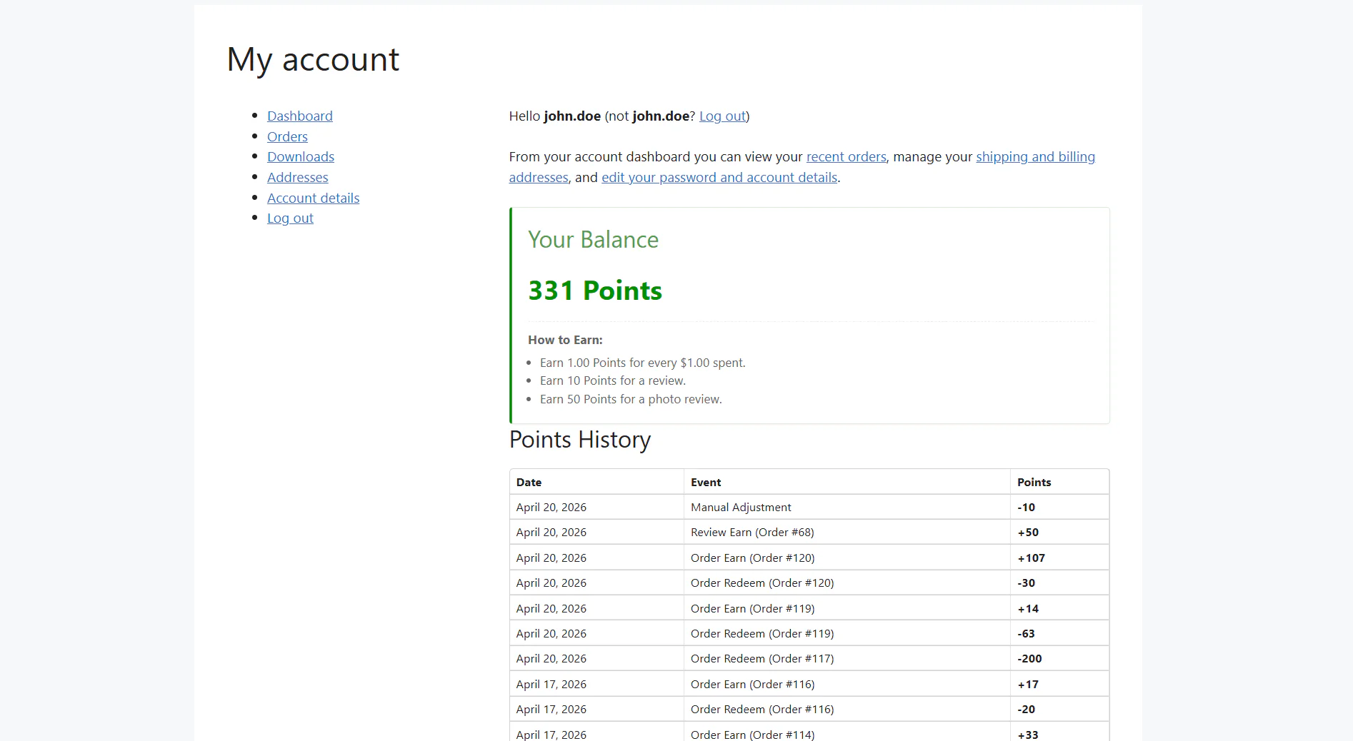Click the date in Order Earn #116 row
The width and height of the screenshot is (1353, 741).
(x=551, y=684)
